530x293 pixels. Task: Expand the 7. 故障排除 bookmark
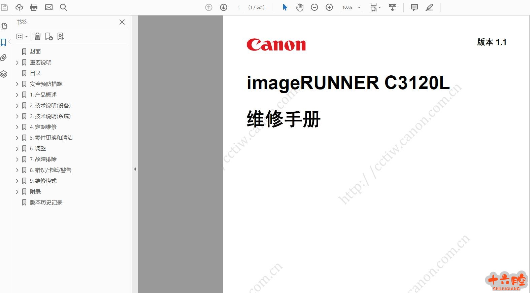point(17,159)
